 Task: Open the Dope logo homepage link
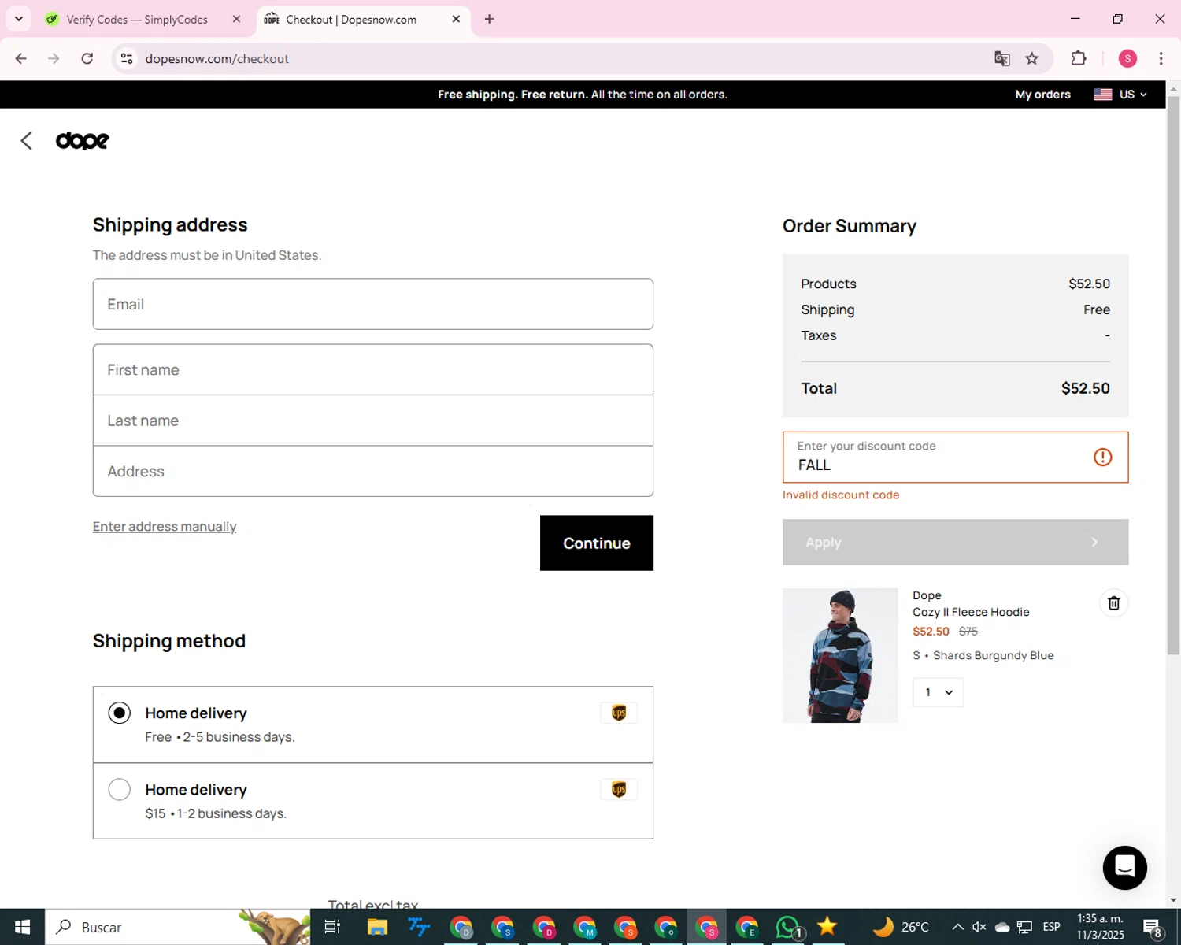[x=83, y=141]
